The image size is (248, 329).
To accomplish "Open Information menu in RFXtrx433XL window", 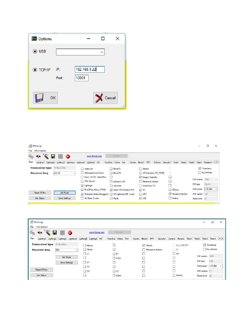I will point(40,151).
